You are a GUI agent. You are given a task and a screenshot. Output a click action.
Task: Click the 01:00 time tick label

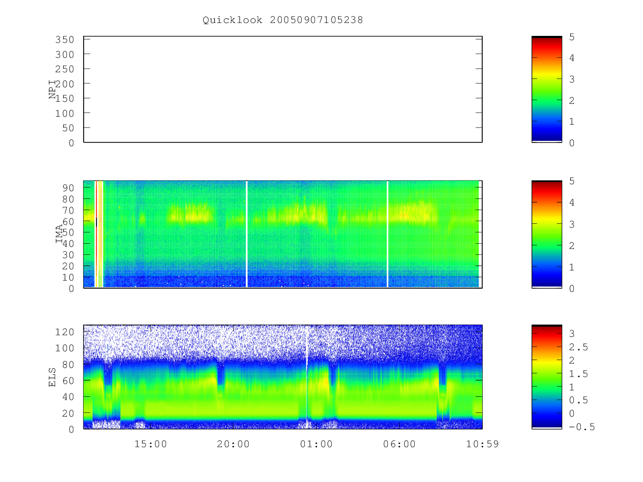316,444
